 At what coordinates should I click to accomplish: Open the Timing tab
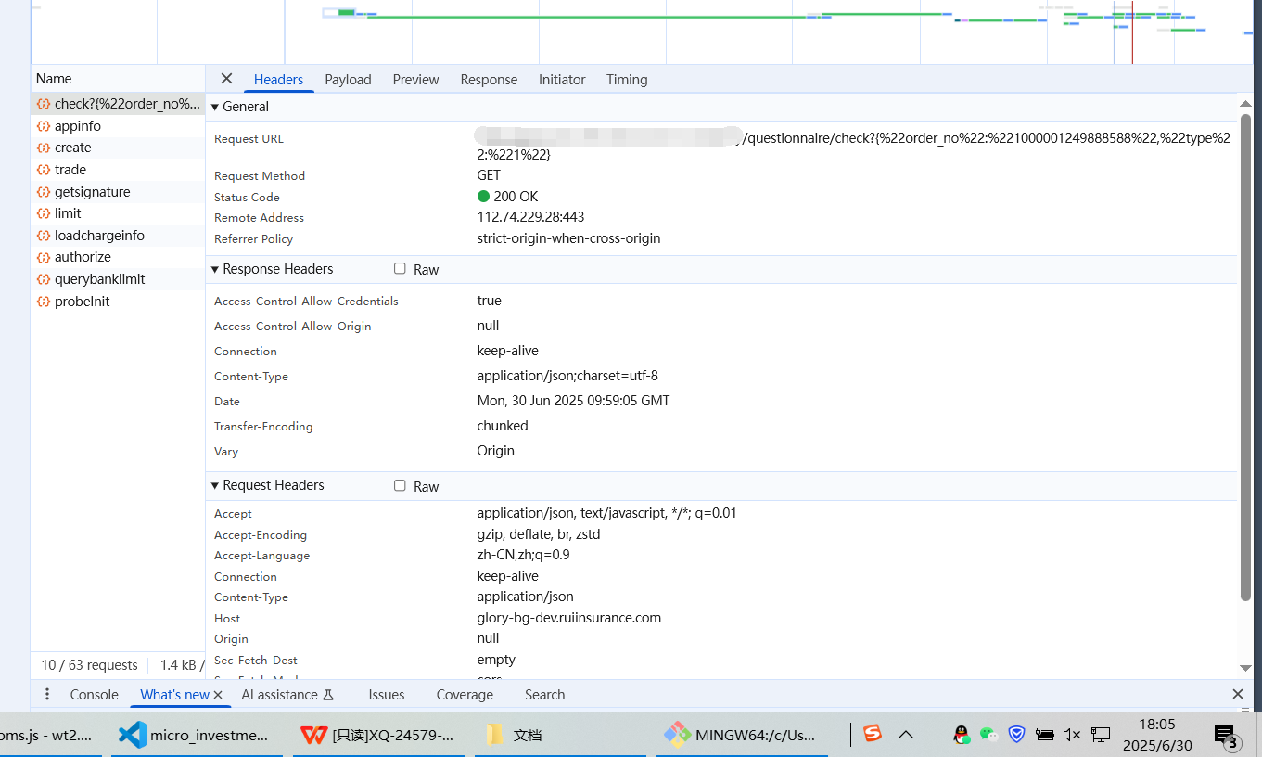[627, 80]
